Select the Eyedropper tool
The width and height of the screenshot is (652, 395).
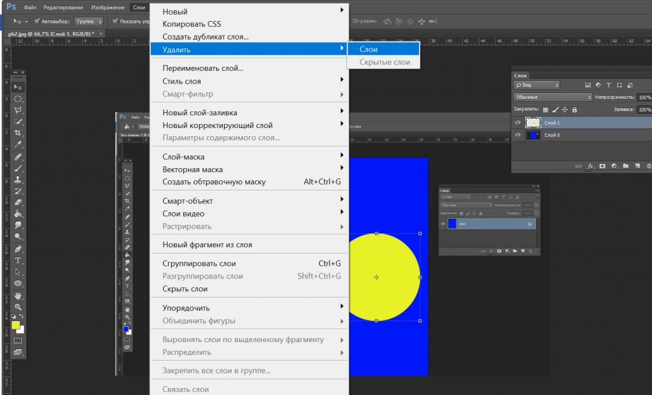[x=18, y=145]
